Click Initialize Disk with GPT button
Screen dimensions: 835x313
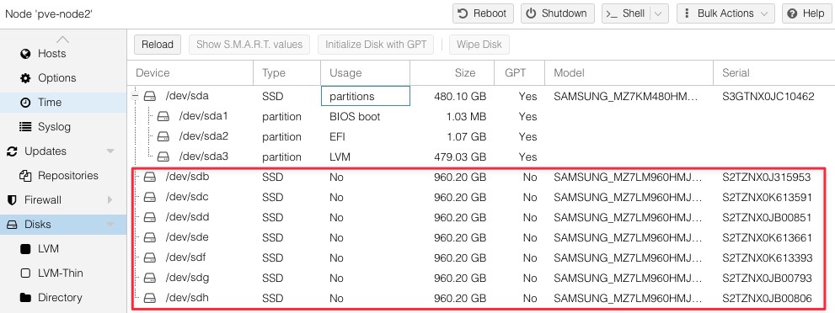(x=376, y=45)
